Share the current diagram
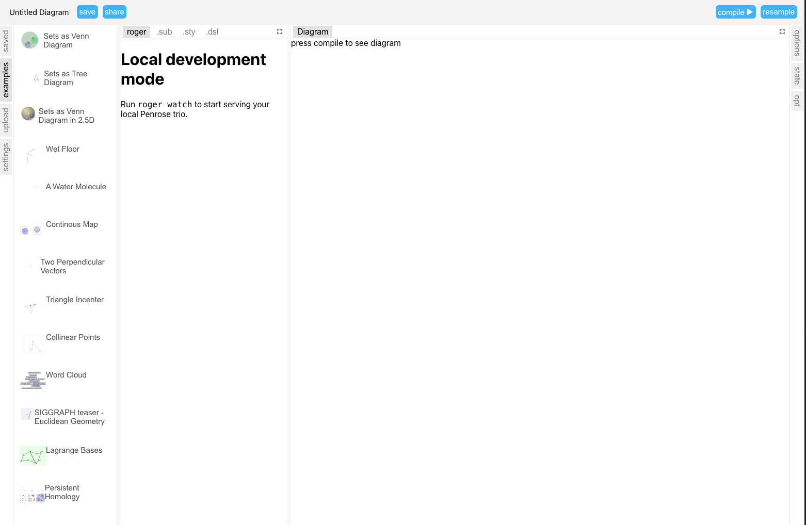Image resolution: width=806 pixels, height=525 pixels. 114,11
